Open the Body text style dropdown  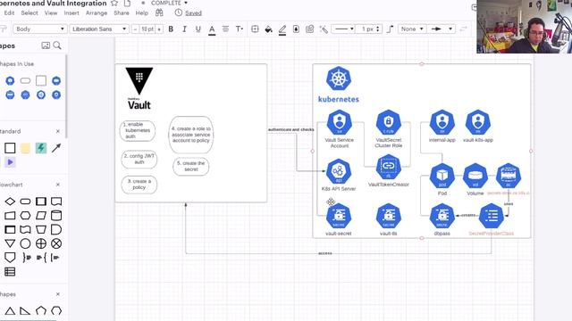click(x=39, y=29)
